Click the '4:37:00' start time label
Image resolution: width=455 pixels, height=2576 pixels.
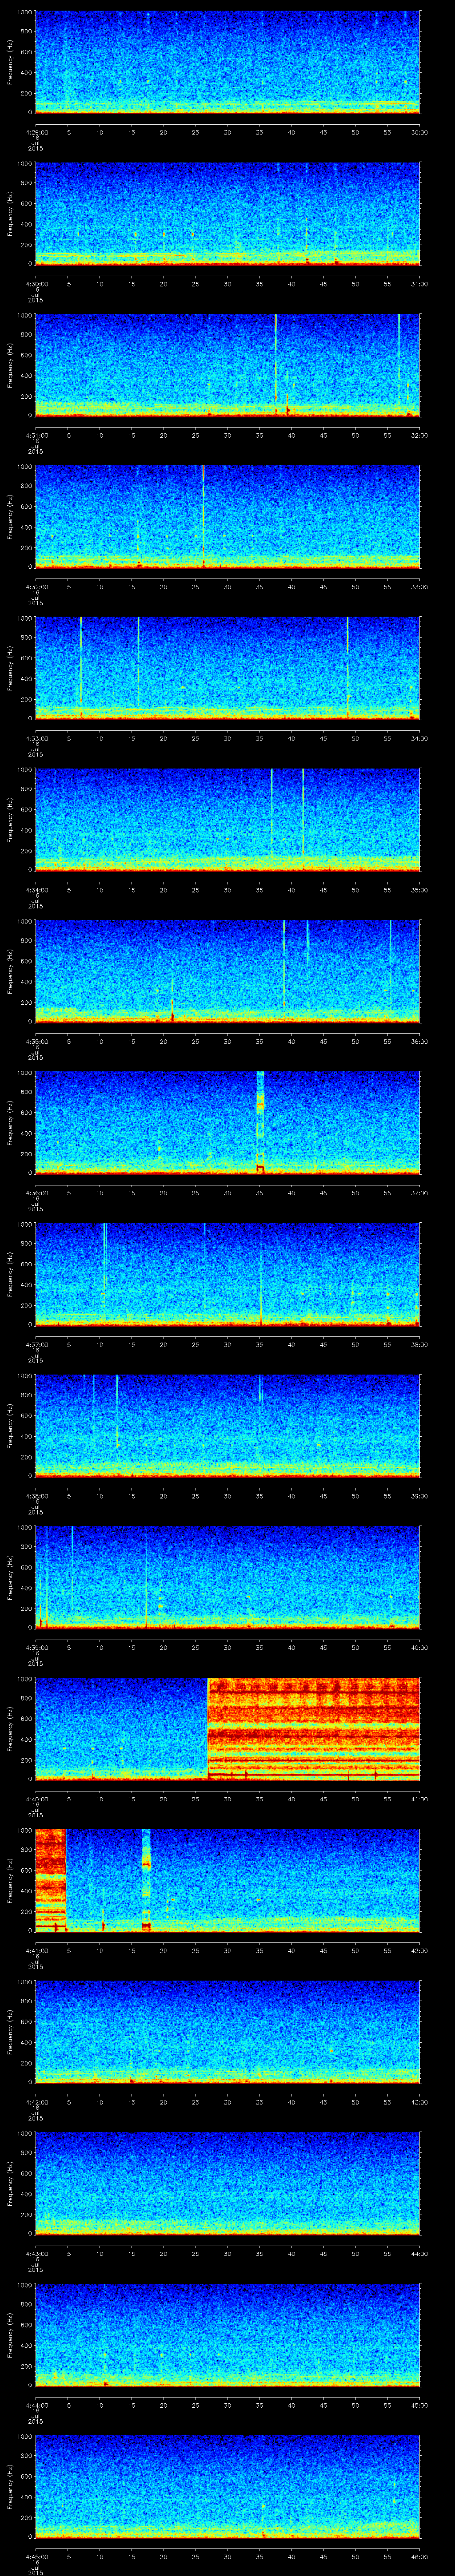[36, 1344]
